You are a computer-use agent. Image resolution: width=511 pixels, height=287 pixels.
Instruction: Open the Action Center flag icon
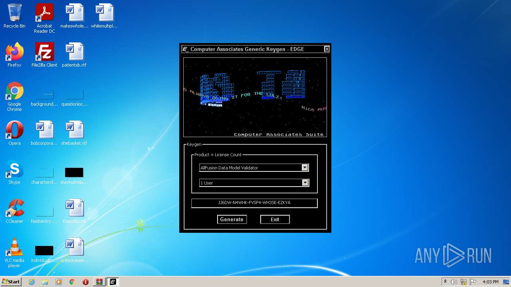pos(473,282)
